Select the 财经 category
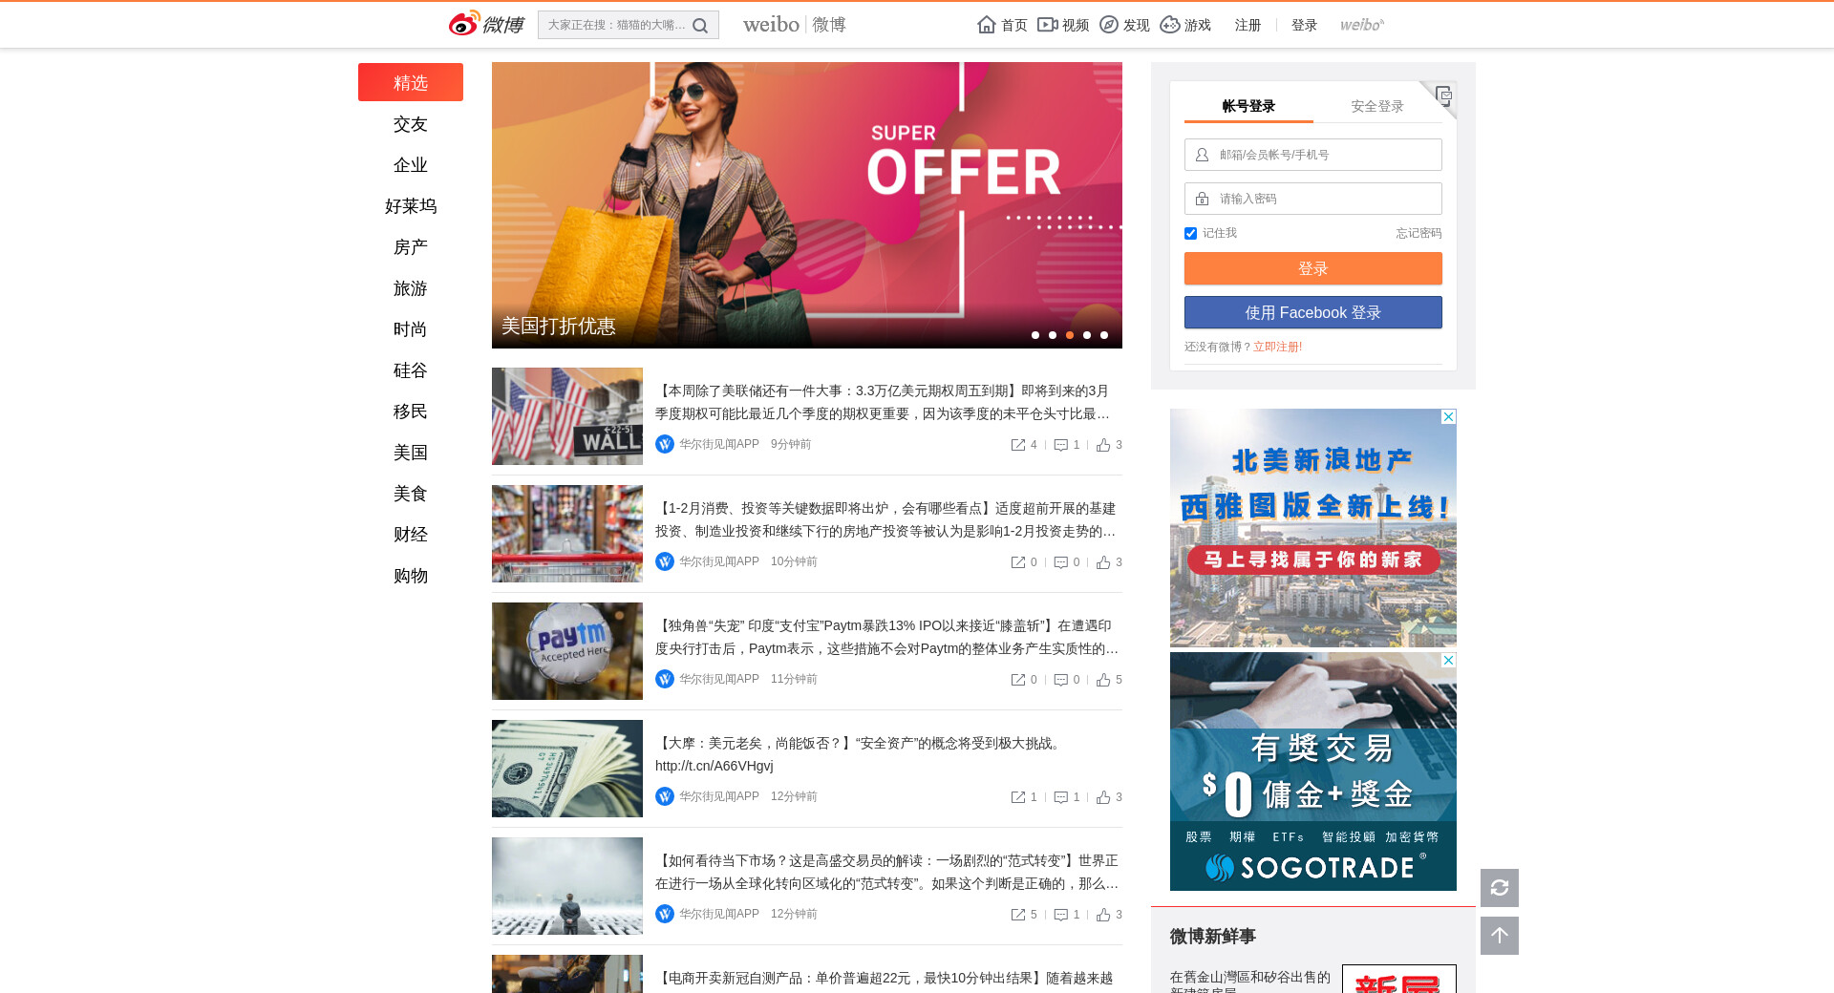Screen dimensions: 1834x993 (x=411, y=535)
